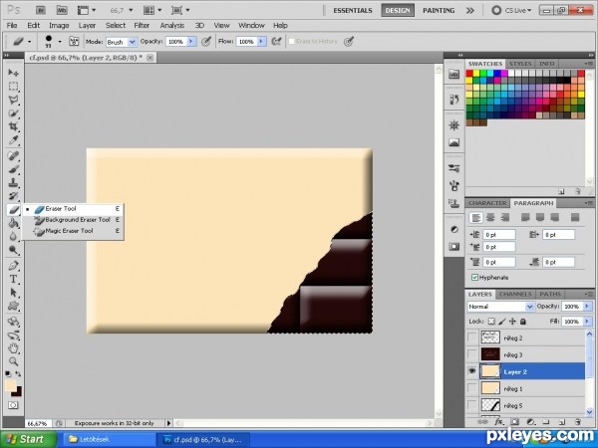Show the réteg 2 layer
The height and width of the screenshot is (448, 598).
472,337
